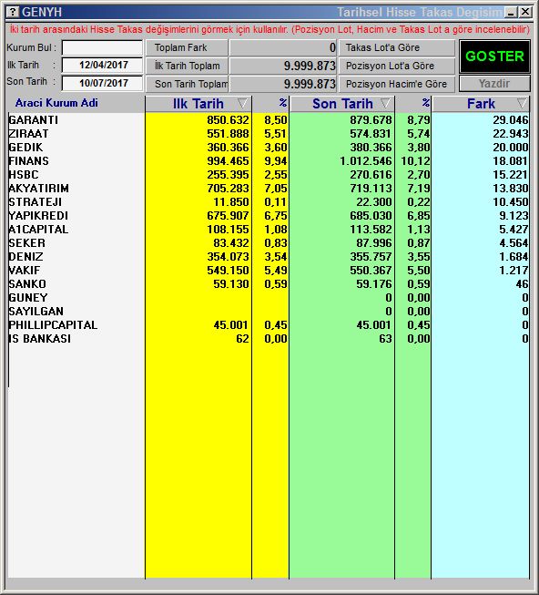This screenshot has height=595, width=539.
Task: Sort by the Son Tarih column arrow
Action: (385, 103)
